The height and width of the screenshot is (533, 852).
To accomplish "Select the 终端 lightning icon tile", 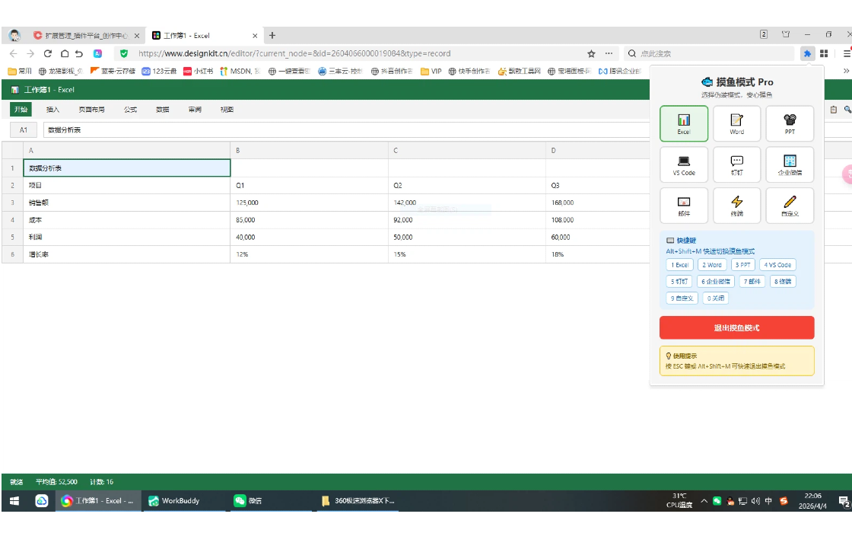I will pos(736,206).
